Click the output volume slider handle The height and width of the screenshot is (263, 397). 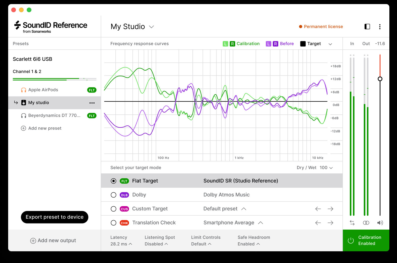[x=380, y=79]
